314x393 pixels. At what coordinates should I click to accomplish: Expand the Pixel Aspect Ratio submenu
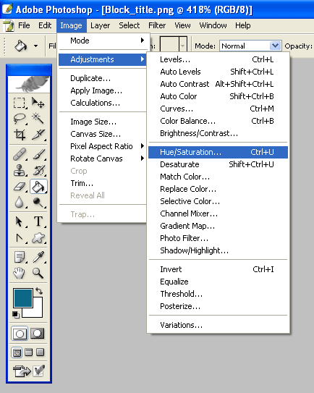coord(102,146)
